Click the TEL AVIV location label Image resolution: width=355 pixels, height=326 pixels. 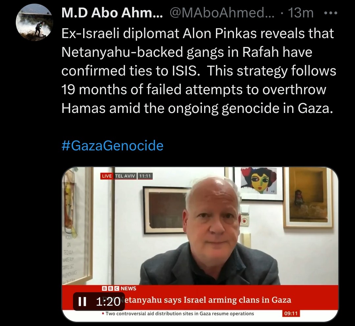(125, 176)
